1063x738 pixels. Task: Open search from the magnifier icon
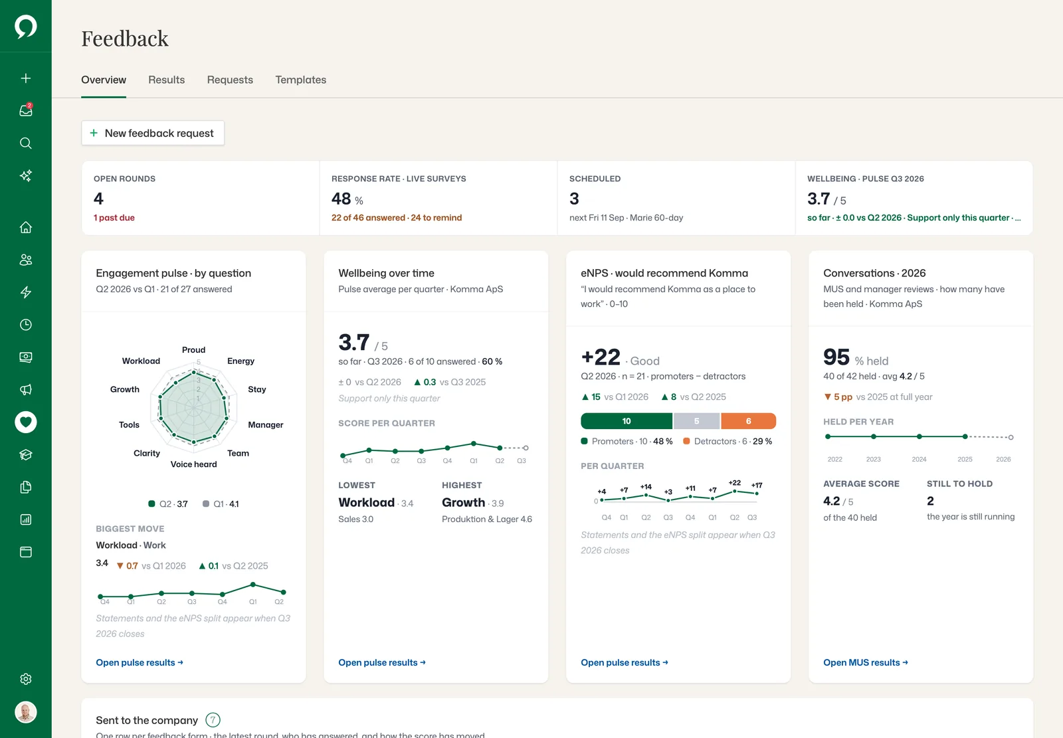point(26,143)
